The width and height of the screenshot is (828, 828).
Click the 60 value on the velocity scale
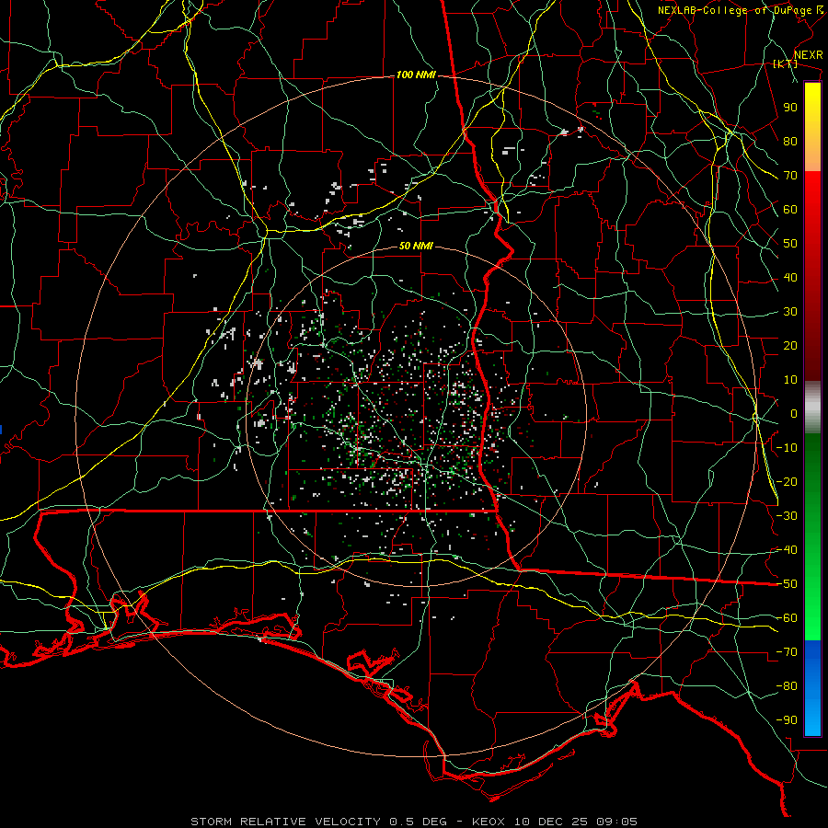tap(790, 210)
